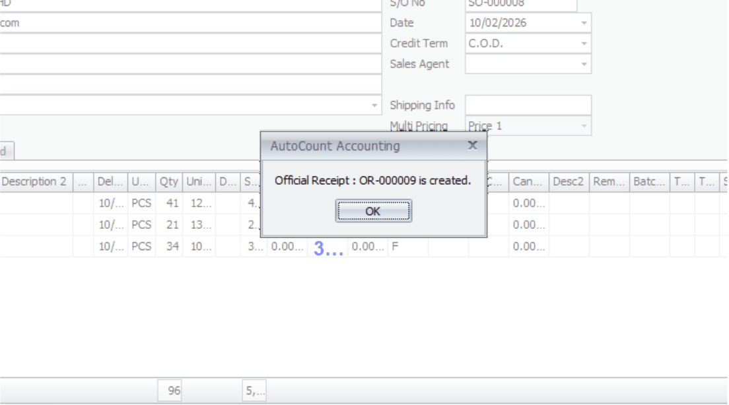This screenshot has height=405, width=729.
Task: Sort by the Qty column header
Action: [168, 181]
